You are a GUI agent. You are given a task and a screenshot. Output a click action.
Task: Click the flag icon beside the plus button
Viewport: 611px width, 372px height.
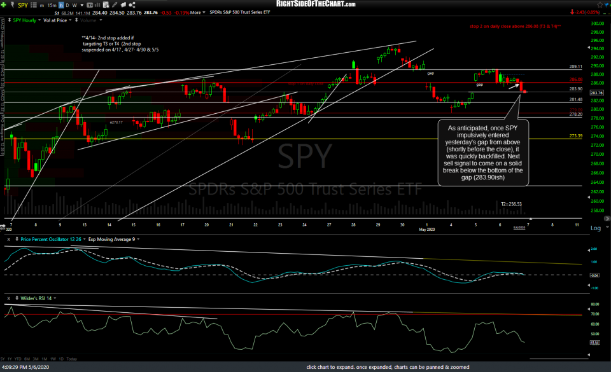click(x=11, y=4)
